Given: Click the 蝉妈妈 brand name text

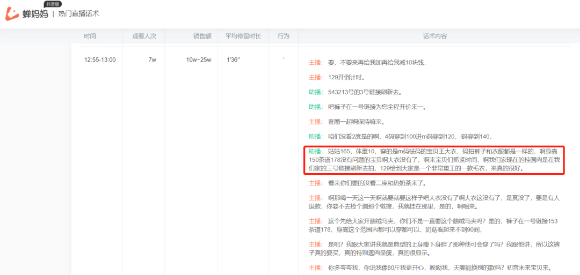Looking at the screenshot, I should click(x=35, y=14).
